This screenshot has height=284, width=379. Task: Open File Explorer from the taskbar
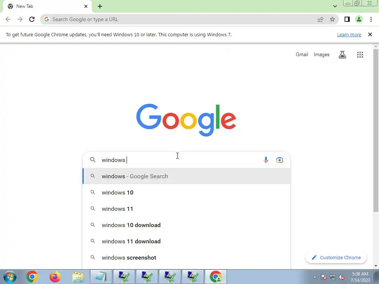[78, 277]
